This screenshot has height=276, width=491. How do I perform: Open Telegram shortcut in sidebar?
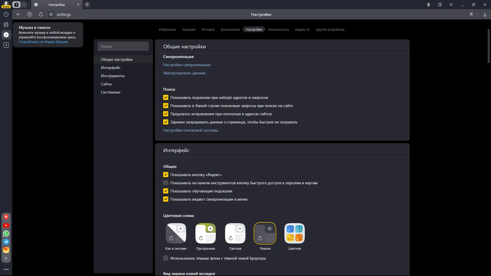tap(6, 242)
